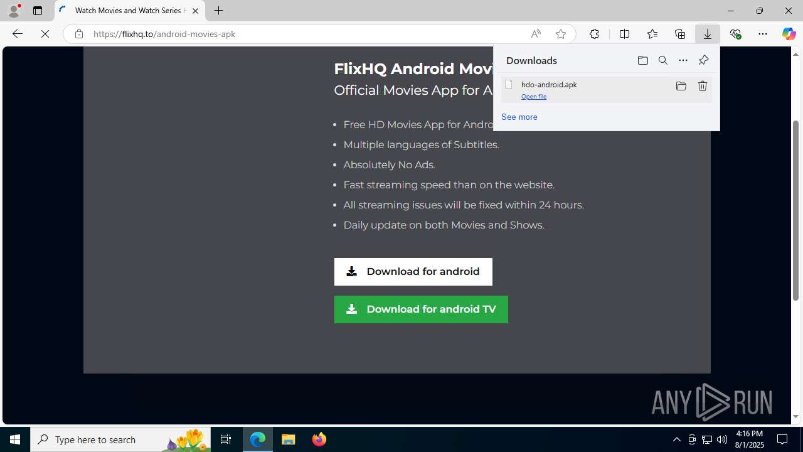The image size is (803, 452).
Task: Click Microsoft Edge taskbar icon
Action: tap(258, 439)
